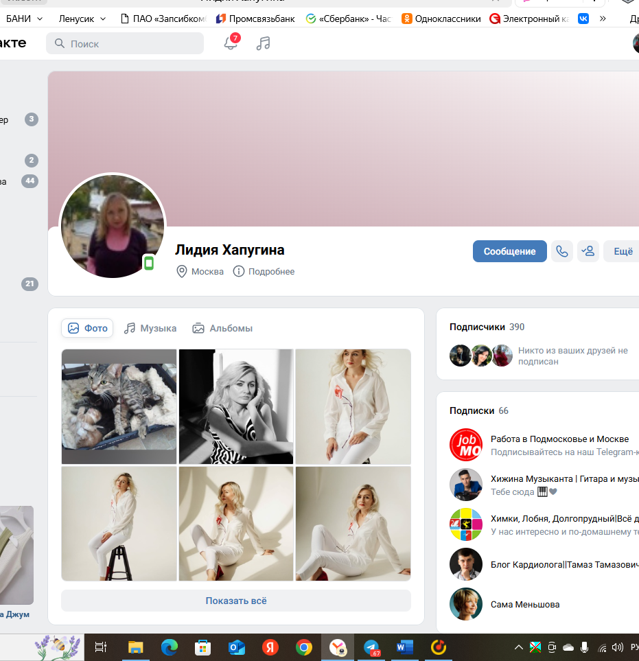Open the Wi-Fi network icon in tray

click(x=603, y=648)
